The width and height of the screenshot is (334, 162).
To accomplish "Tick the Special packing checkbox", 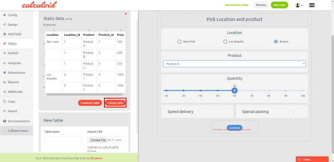I will 291,113.
